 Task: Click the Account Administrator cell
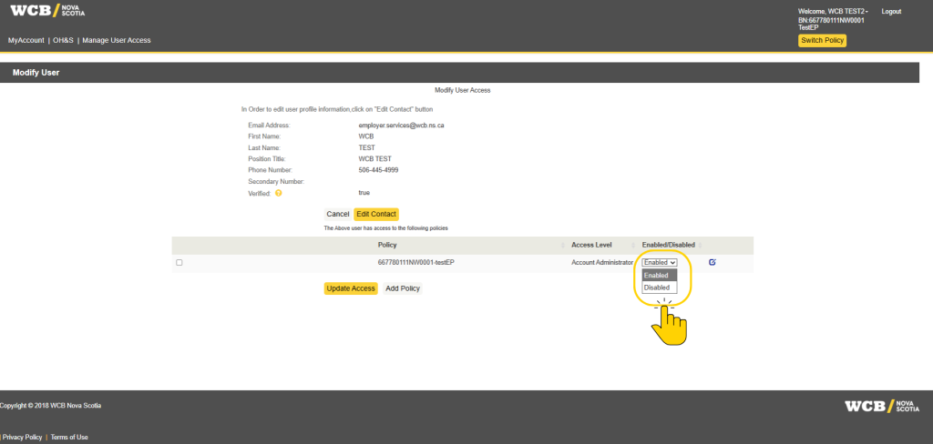pos(602,262)
